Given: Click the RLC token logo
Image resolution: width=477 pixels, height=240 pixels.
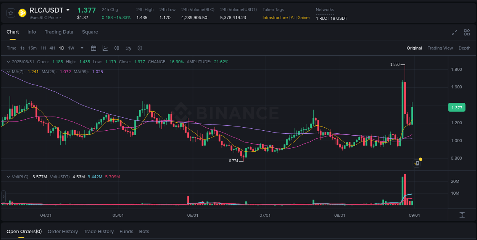Looking at the screenshot, I should coord(23,13).
